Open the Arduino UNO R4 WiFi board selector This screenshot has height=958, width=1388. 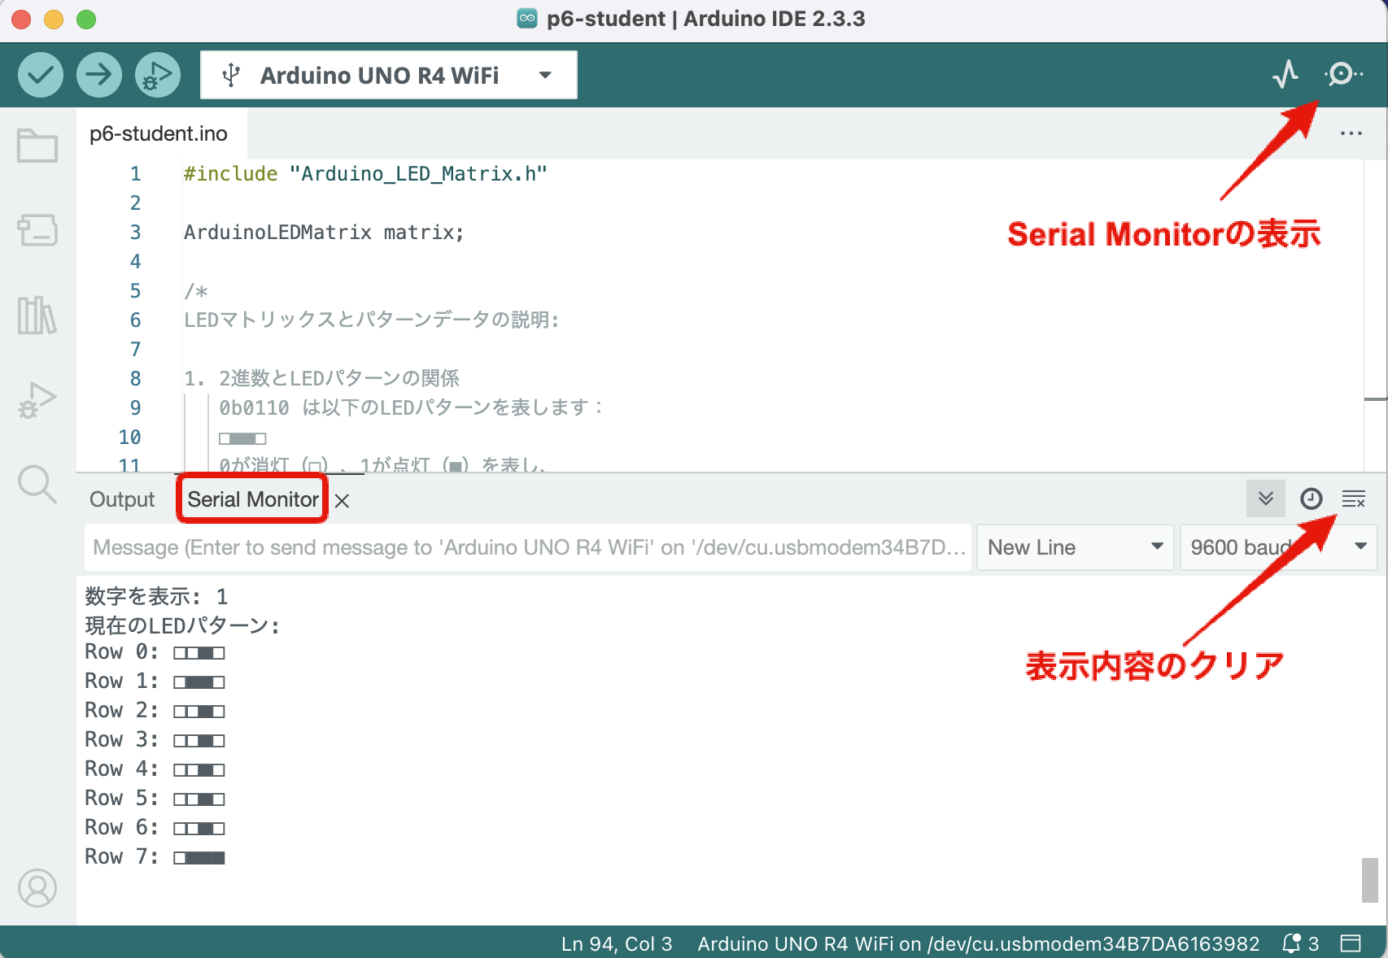(x=389, y=75)
